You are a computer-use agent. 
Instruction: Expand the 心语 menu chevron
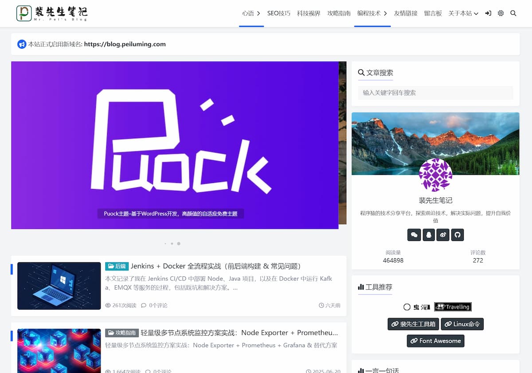coord(258,13)
